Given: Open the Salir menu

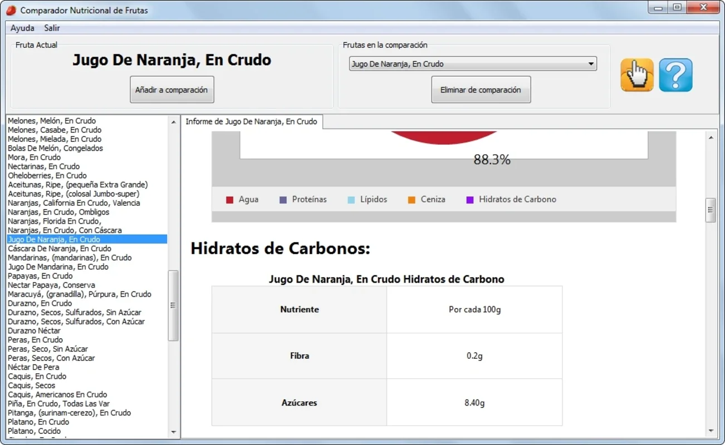Looking at the screenshot, I should [52, 28].
